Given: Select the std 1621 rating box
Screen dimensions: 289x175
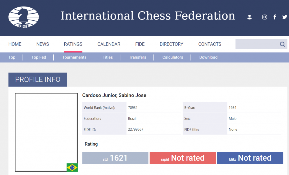Looking at the screenshot, I should tap(115, 158).
